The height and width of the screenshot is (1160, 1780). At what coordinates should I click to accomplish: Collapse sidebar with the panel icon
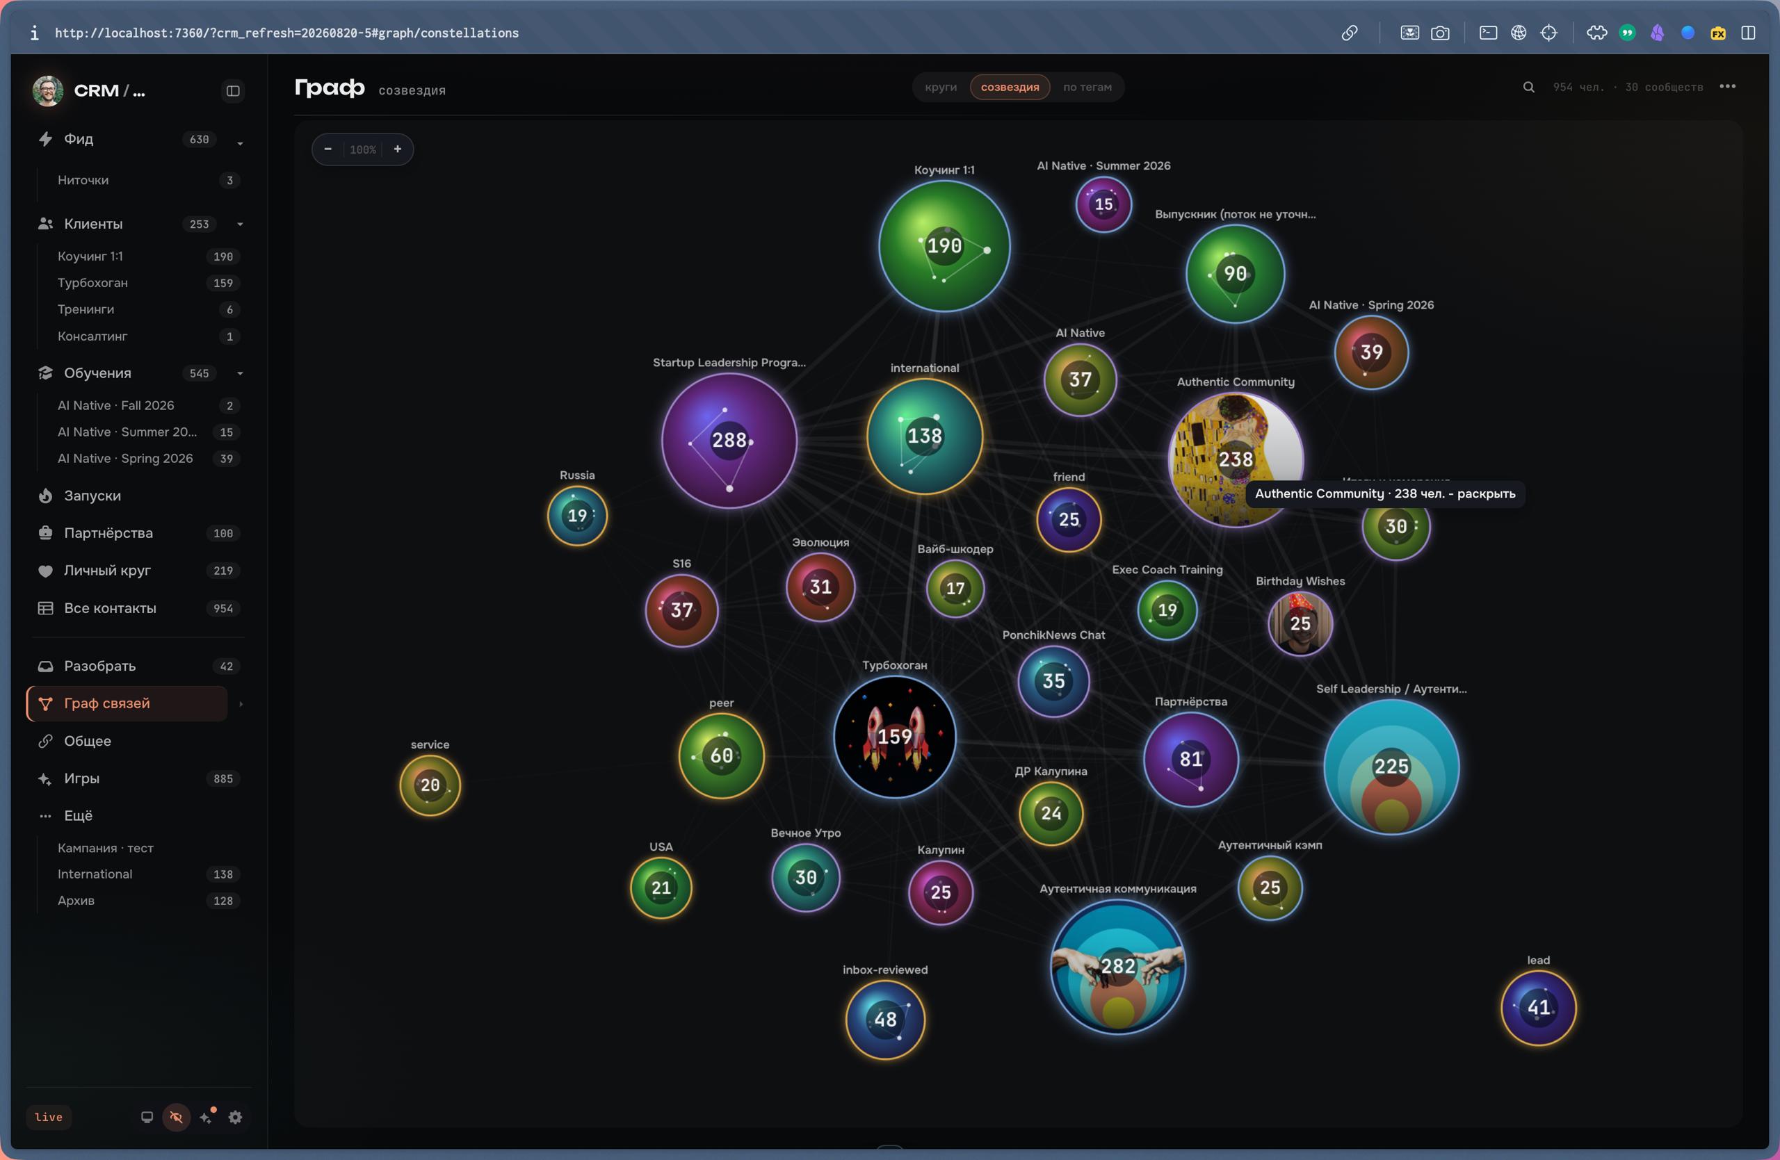(x=233, y=90)
